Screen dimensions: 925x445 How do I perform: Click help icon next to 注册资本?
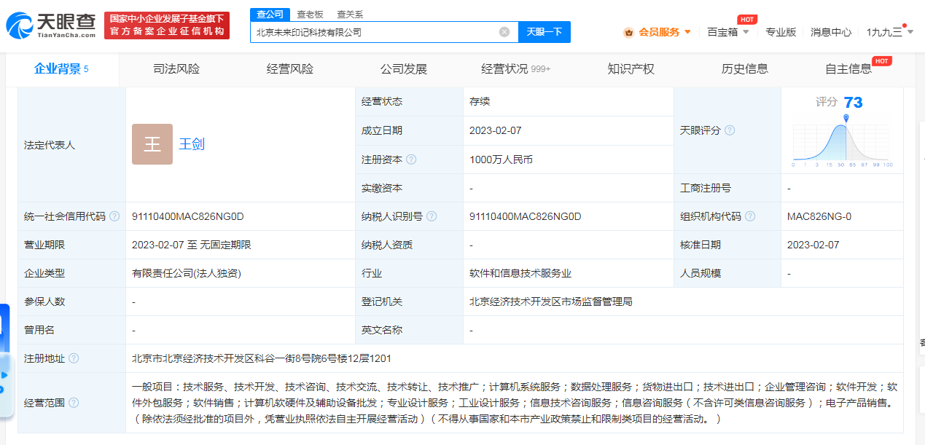411,160
